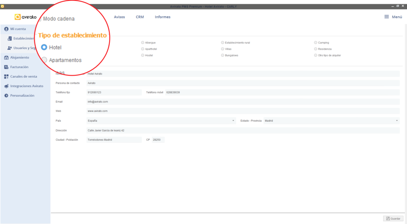
Task: Open the Menú label at top right
Action: point(397,17)
